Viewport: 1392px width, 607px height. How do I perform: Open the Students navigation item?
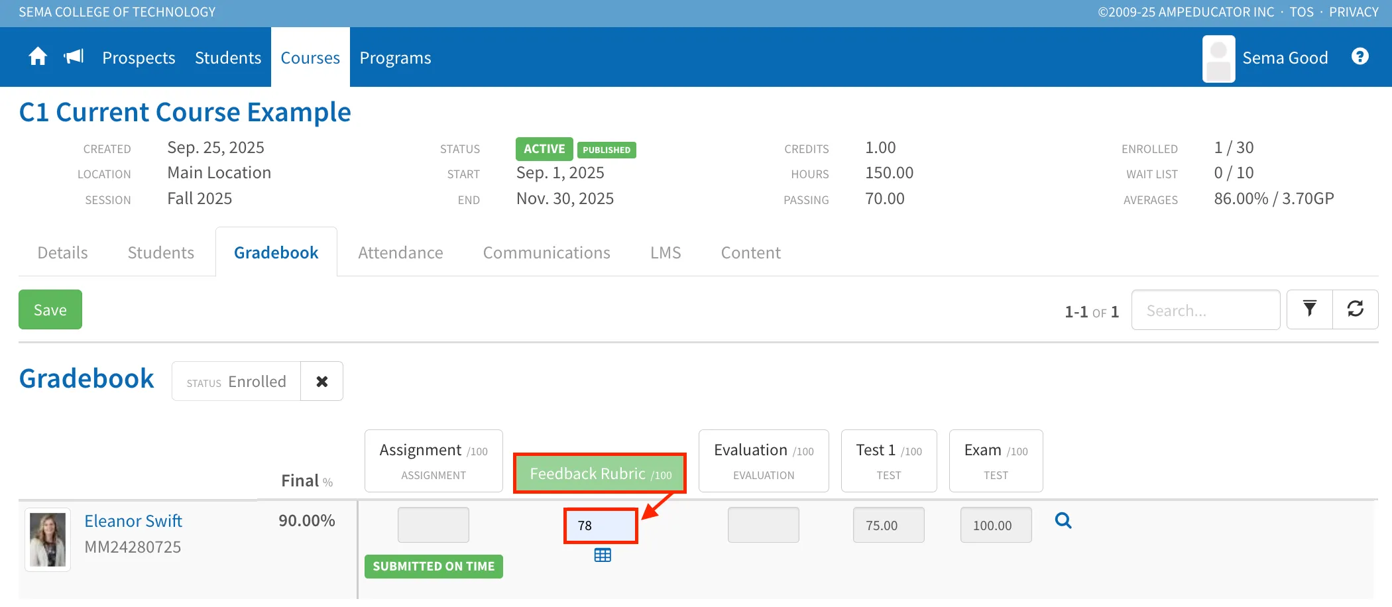[228, 58]
